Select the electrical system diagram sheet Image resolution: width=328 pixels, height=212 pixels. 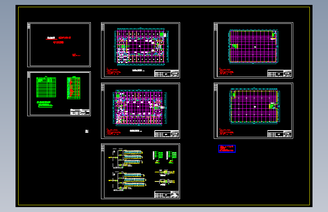[141, 171]
